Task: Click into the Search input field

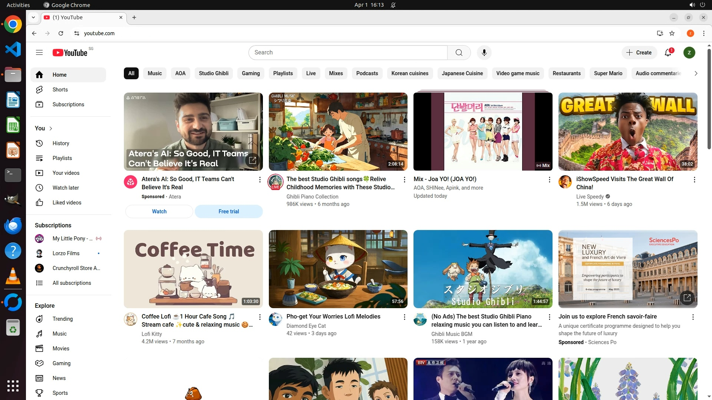Action: coord(348,53)
